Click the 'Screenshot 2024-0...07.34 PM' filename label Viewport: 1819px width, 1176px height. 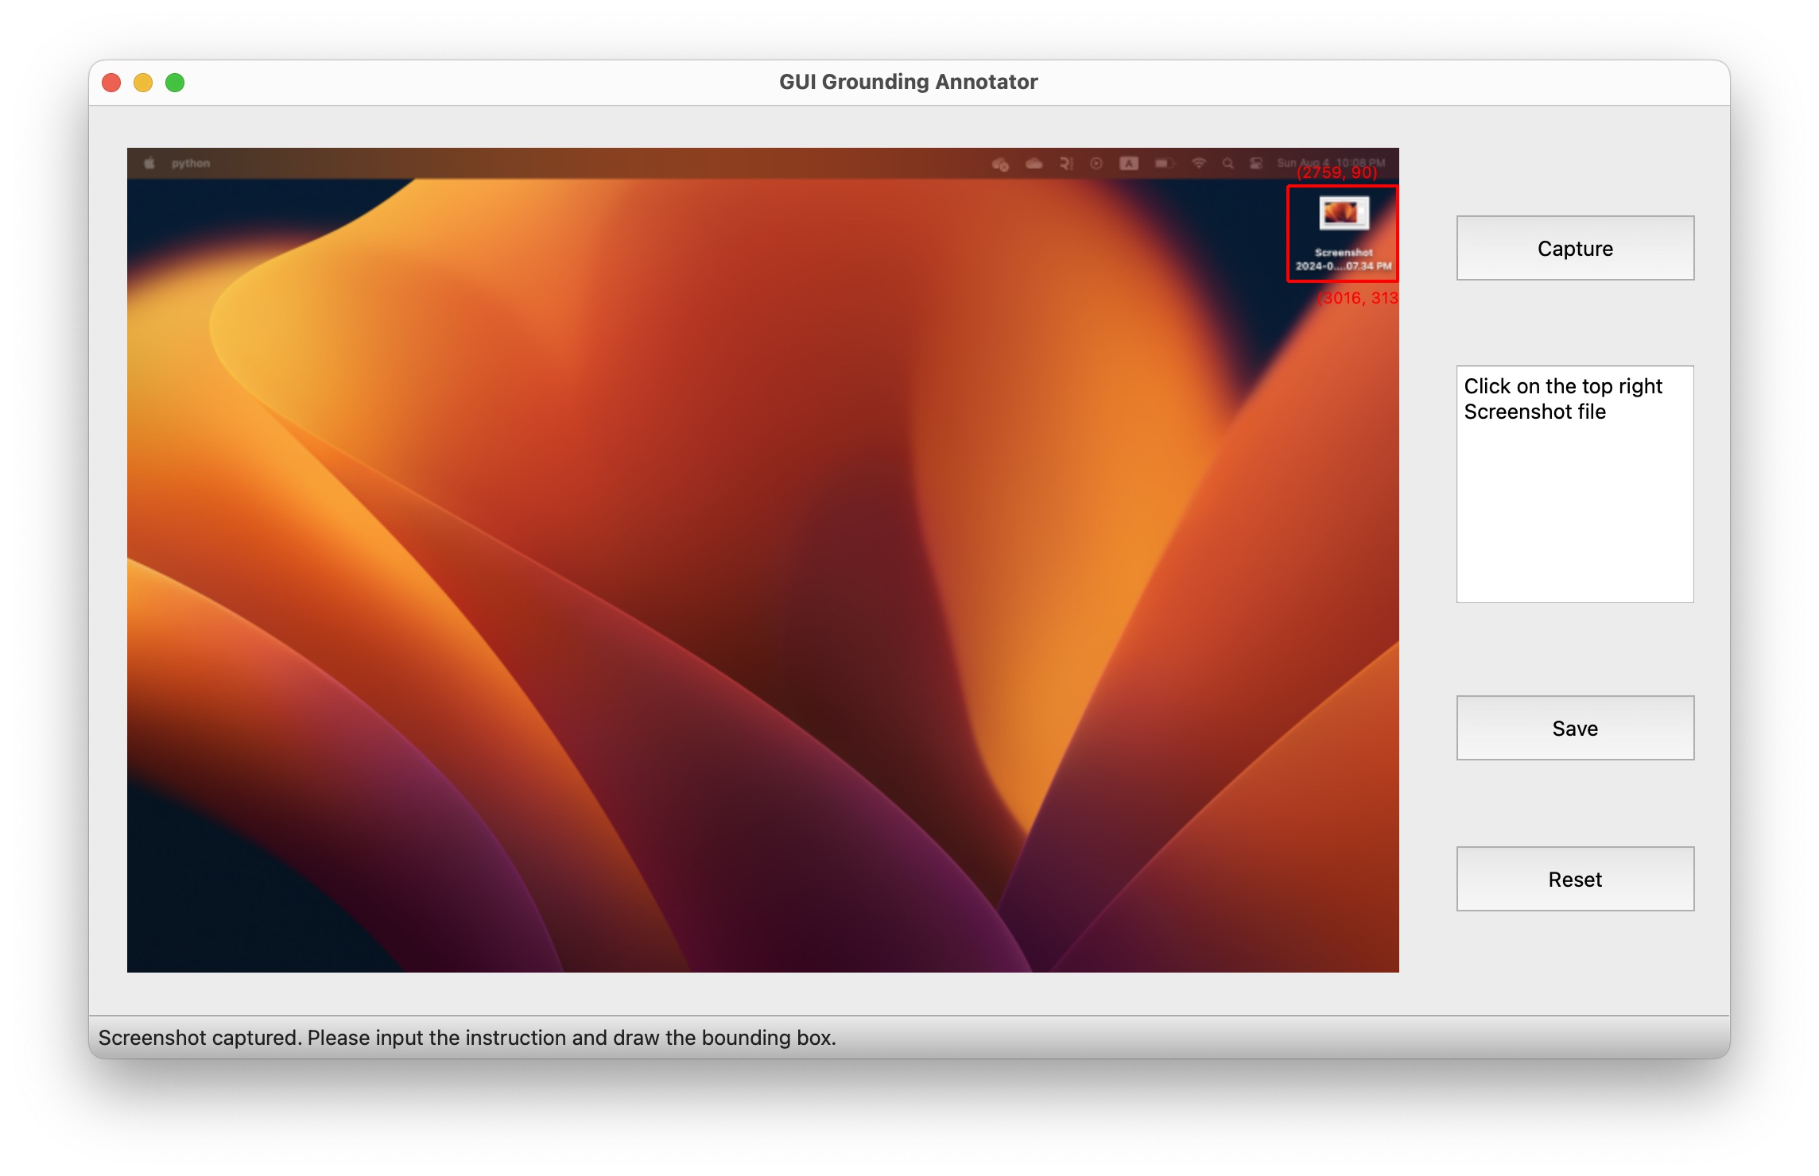click(1344, 260)
